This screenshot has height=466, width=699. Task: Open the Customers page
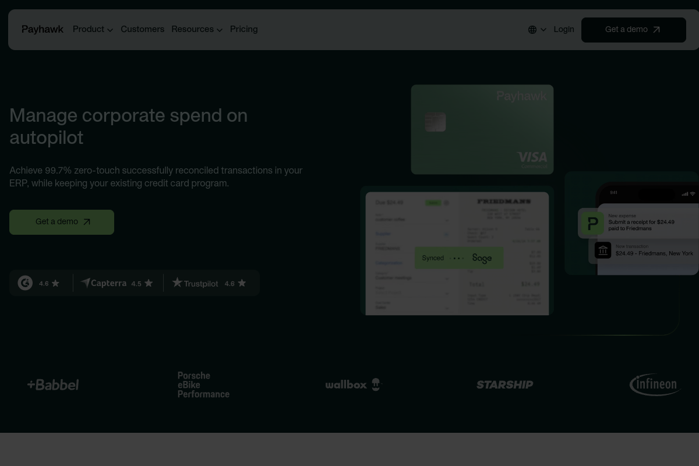point(142,30)
